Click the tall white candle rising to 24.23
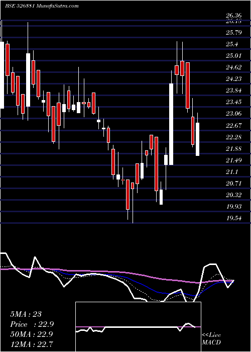Viewport: 251px width, 352px height. 171,124
